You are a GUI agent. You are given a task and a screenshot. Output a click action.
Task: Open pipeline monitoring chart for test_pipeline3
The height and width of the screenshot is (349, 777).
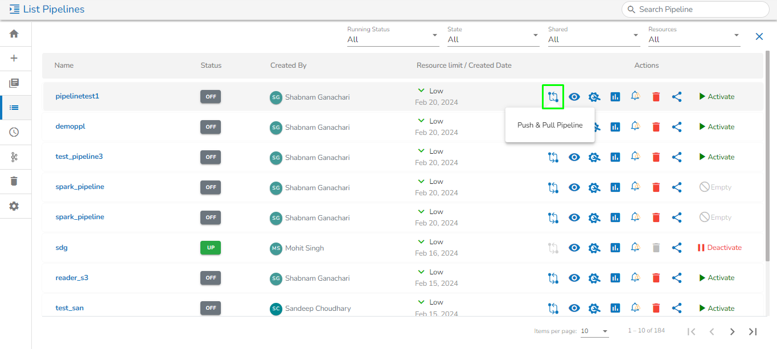pos(615,157)
